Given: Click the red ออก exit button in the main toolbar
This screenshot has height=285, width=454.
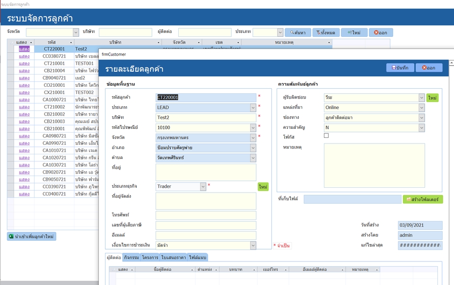Looking at the screenshot, I should click(x=381, y=33).
